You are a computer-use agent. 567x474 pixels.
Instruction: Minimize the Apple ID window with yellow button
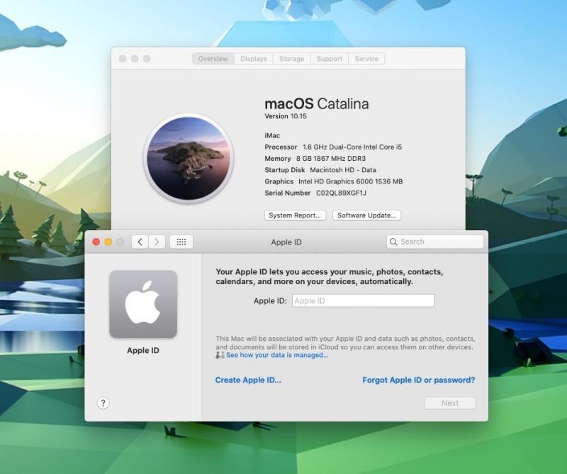[108, 242]
